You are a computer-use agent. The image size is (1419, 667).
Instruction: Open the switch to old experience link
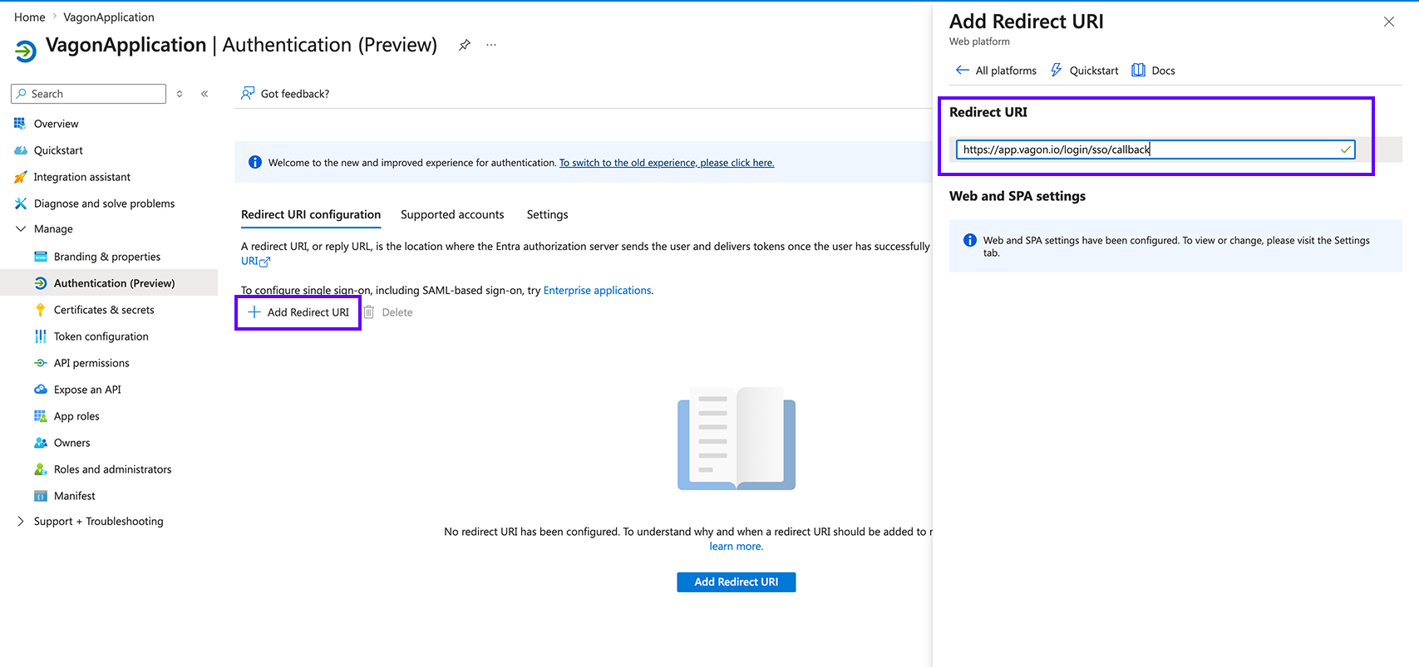[x=667, y=163]
